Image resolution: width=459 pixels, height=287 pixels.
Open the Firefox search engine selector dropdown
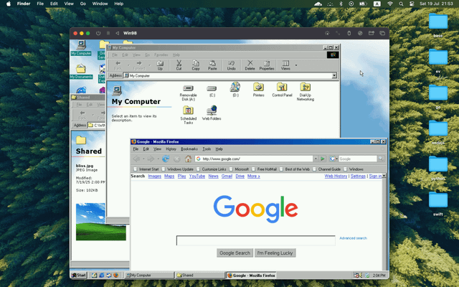pos(333,159)
